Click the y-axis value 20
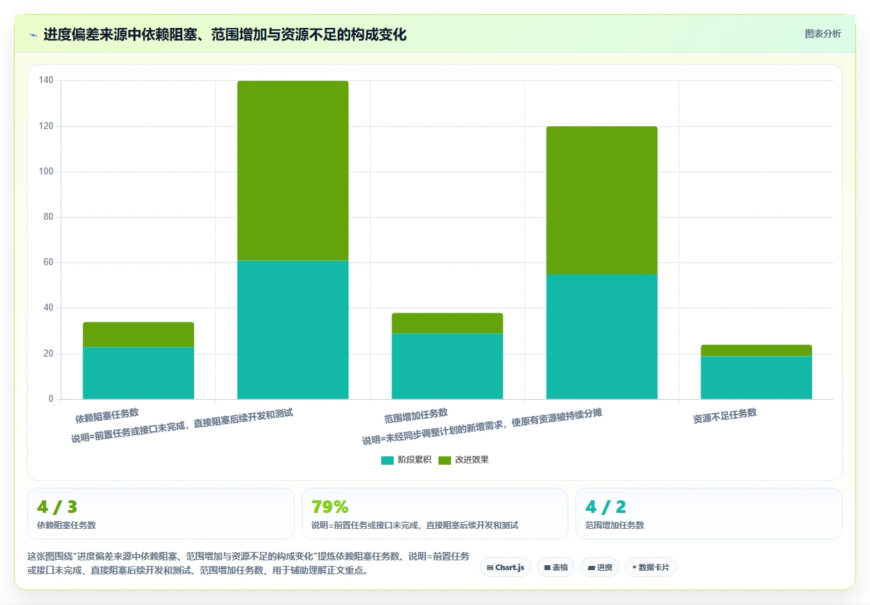Image resolution: width=870 pixels, height=605 pixels. tap(48, 354)
